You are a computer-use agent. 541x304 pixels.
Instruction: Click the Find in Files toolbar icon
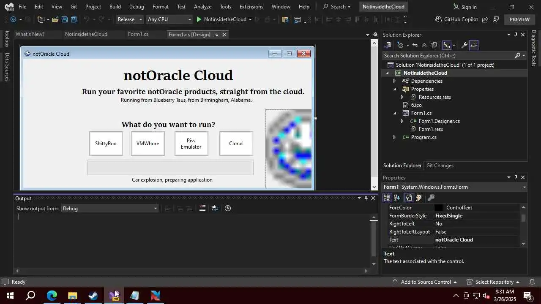coord(284,19)
